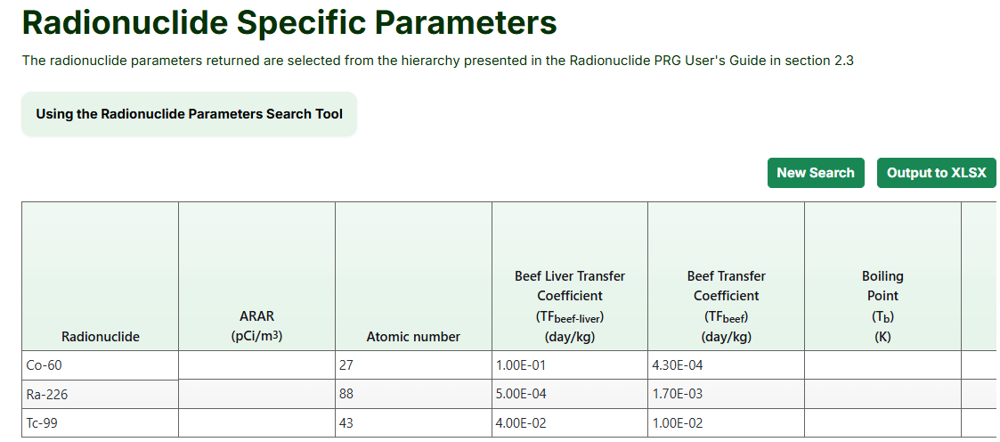Expand Using the Radionuclide Parameters Search Tool
Screen dimensions: 1000x442
point(189,114)
